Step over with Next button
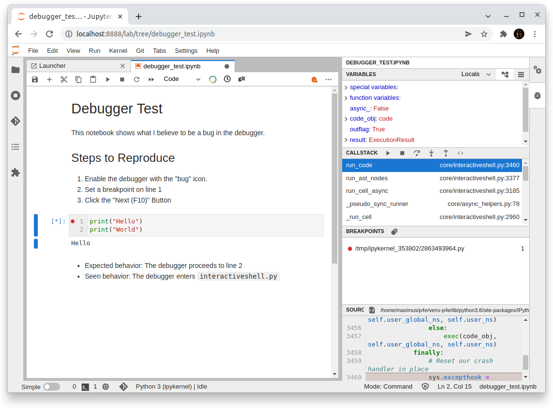553x408 pixels. click(417, 153)
